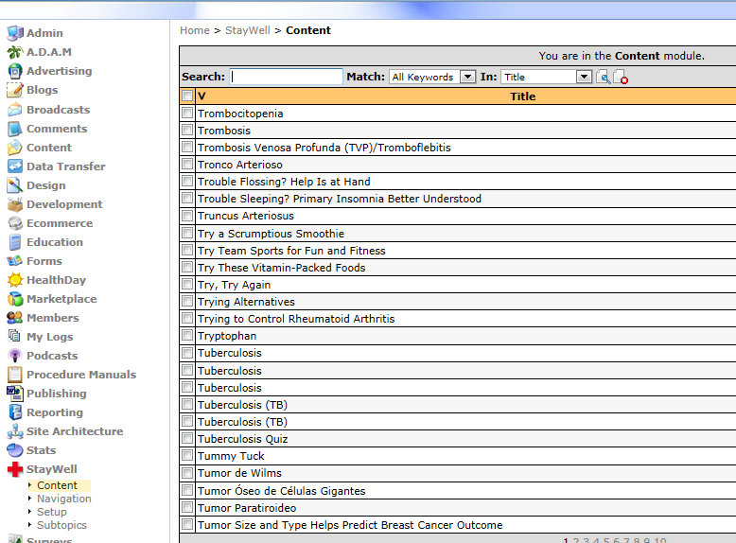Open the Tryptophan content title

(227, 336)
